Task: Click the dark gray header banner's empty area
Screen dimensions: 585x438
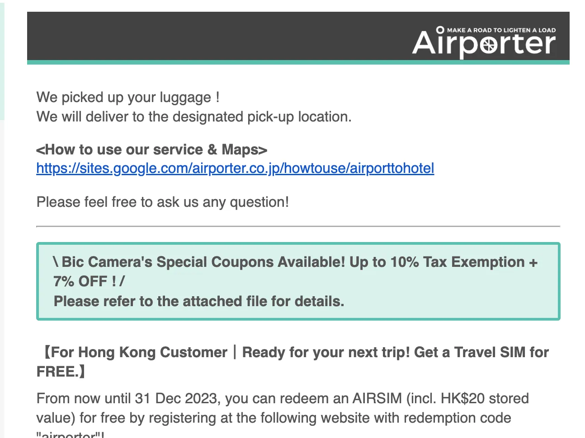Action: coord(217,36)
